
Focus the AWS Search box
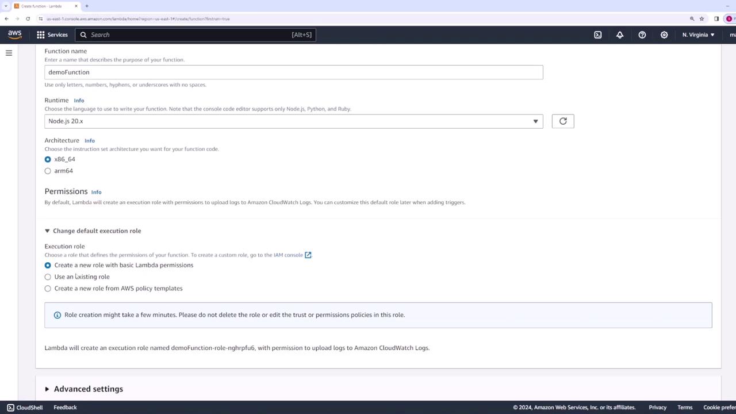(x=195, y=34)
